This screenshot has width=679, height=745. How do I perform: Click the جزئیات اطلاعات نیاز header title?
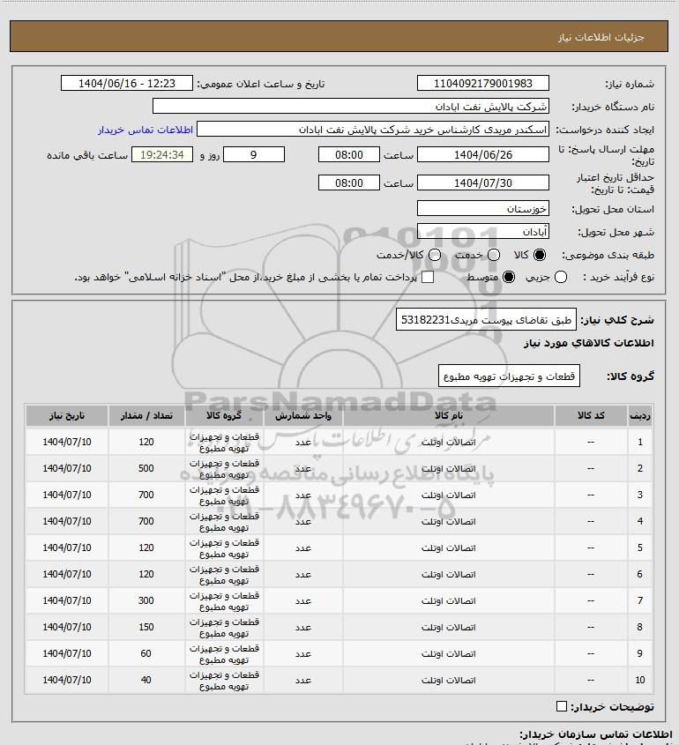(601, 37)
